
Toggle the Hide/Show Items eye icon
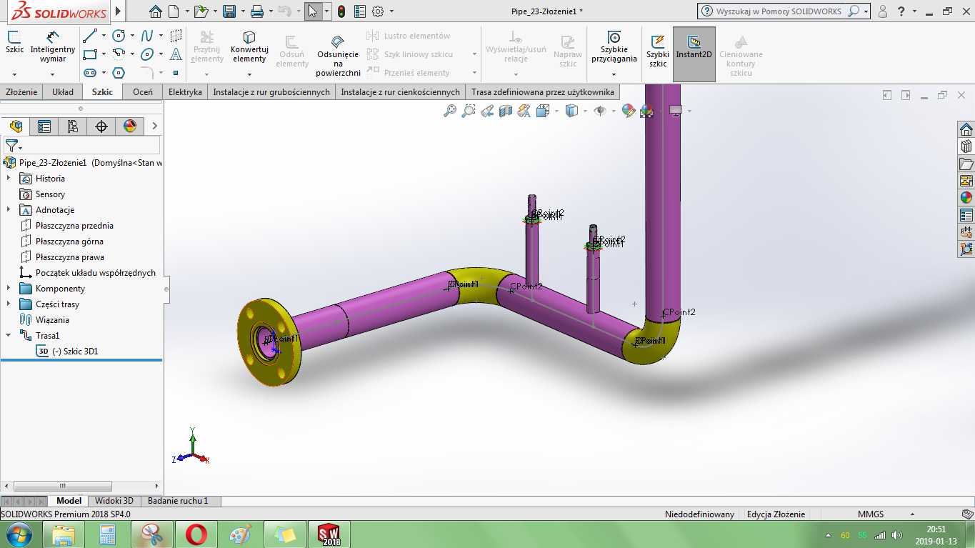pyautogui.click(x=600, y=111)
